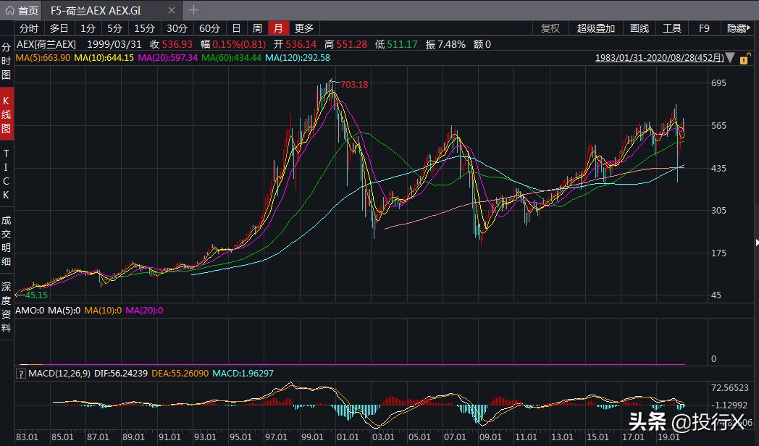Viewport: 759px width, 446px height.
Task: Click the 09.01 date axis label
Action: click(490, 437)
